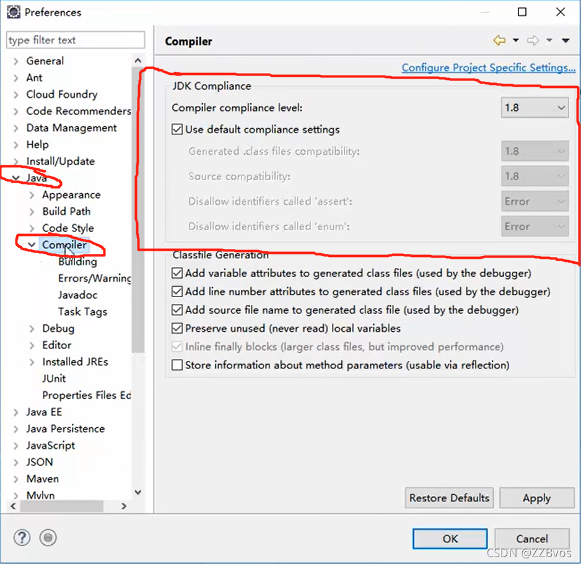Select Task Tags tree item
This screenshot has height=564, width=581.
[x=82, y=312]
